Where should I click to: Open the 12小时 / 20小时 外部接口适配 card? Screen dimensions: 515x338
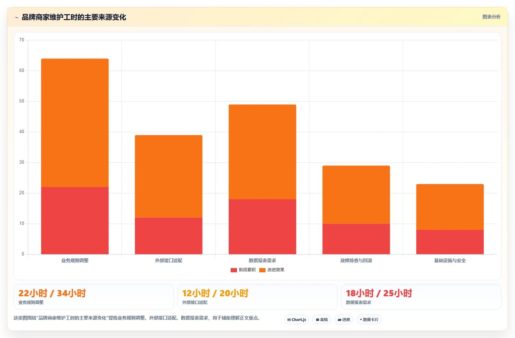pyautogui.click(x=257, y=297)
